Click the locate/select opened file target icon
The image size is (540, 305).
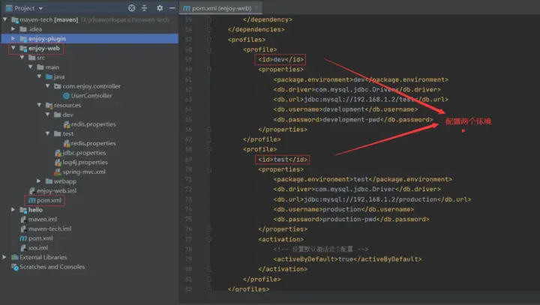point(131,8)
